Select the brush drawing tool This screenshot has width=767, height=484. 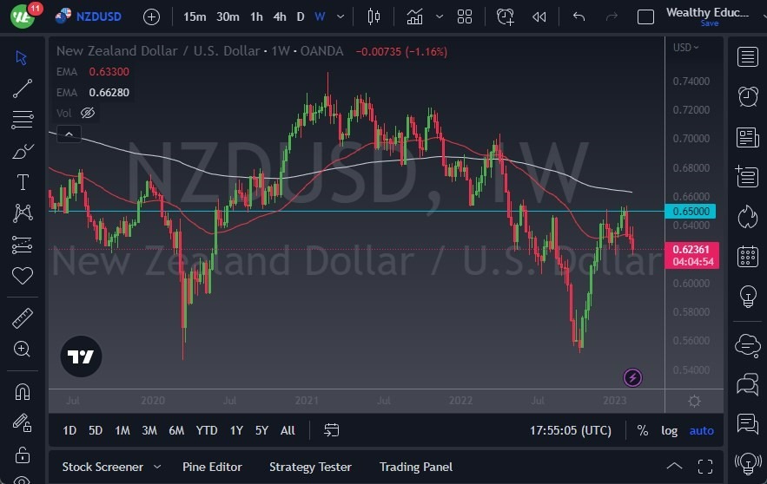tap(23, 151)
